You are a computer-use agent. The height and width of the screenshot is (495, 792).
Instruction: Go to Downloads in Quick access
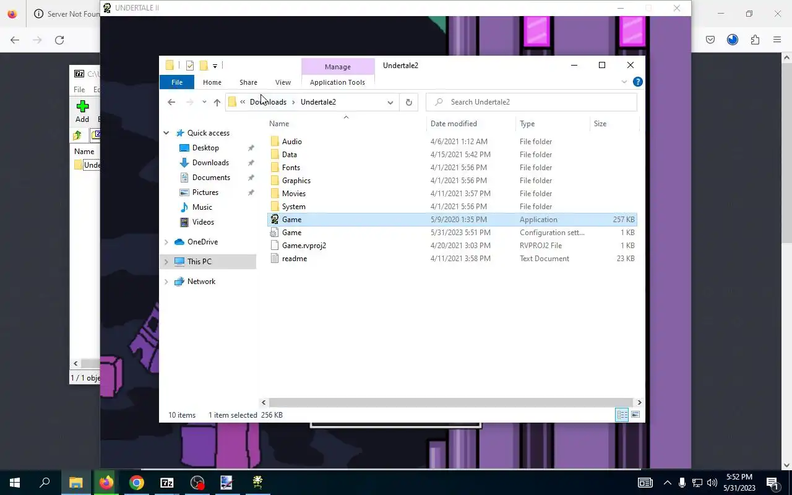click(210, 163)
